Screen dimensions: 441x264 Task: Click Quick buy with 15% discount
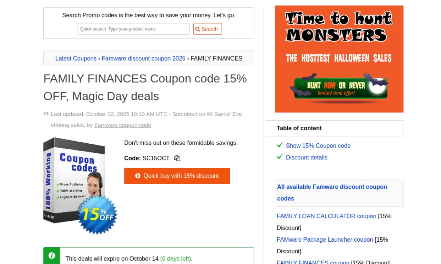(177, 176)
